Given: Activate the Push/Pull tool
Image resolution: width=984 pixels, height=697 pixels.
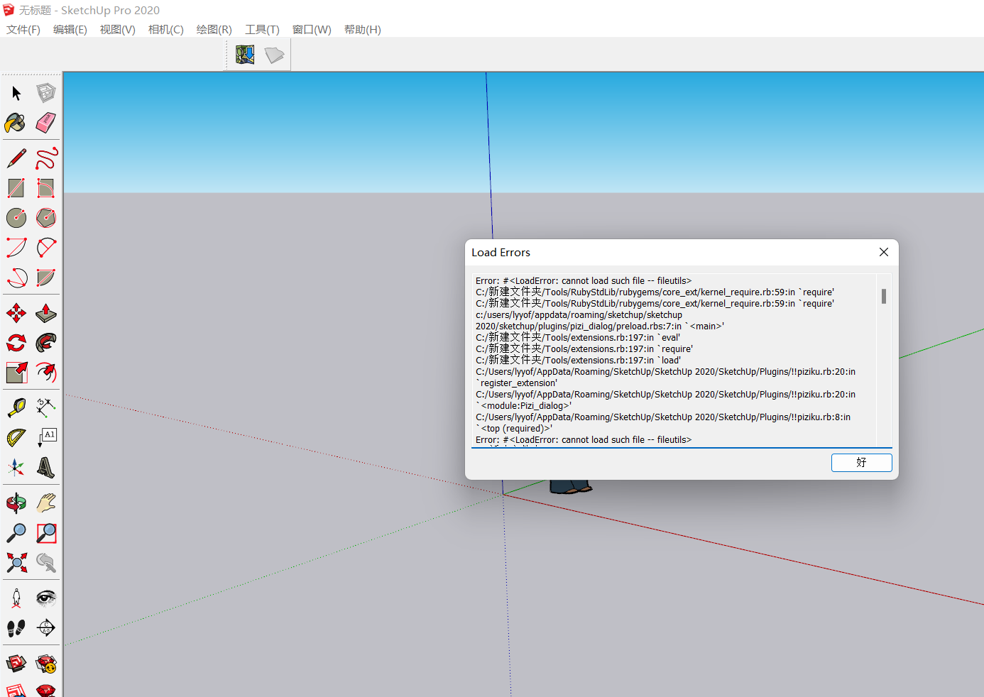Looking at the screenshot, I should (x=45, y=313).
